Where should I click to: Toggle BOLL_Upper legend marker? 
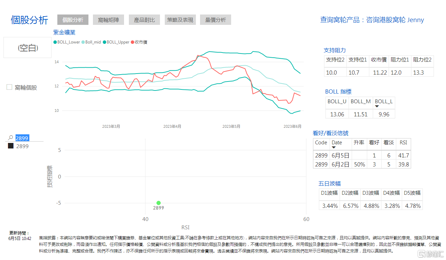click(104, 42)
